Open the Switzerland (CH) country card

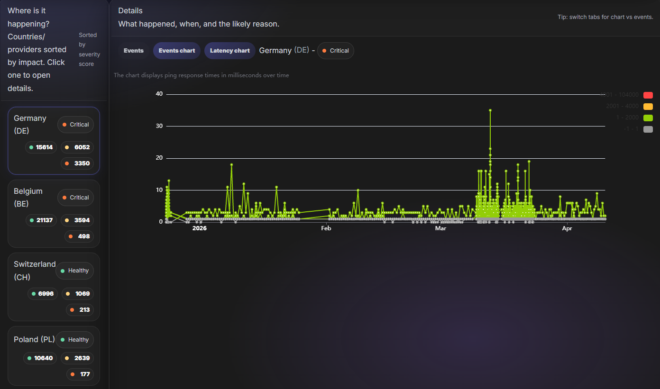54,287
